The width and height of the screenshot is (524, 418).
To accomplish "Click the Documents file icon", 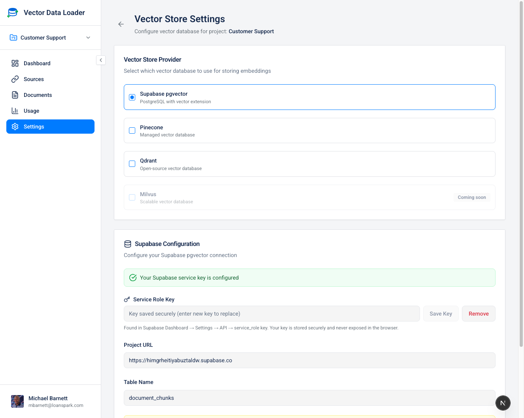I will [15, 95].
